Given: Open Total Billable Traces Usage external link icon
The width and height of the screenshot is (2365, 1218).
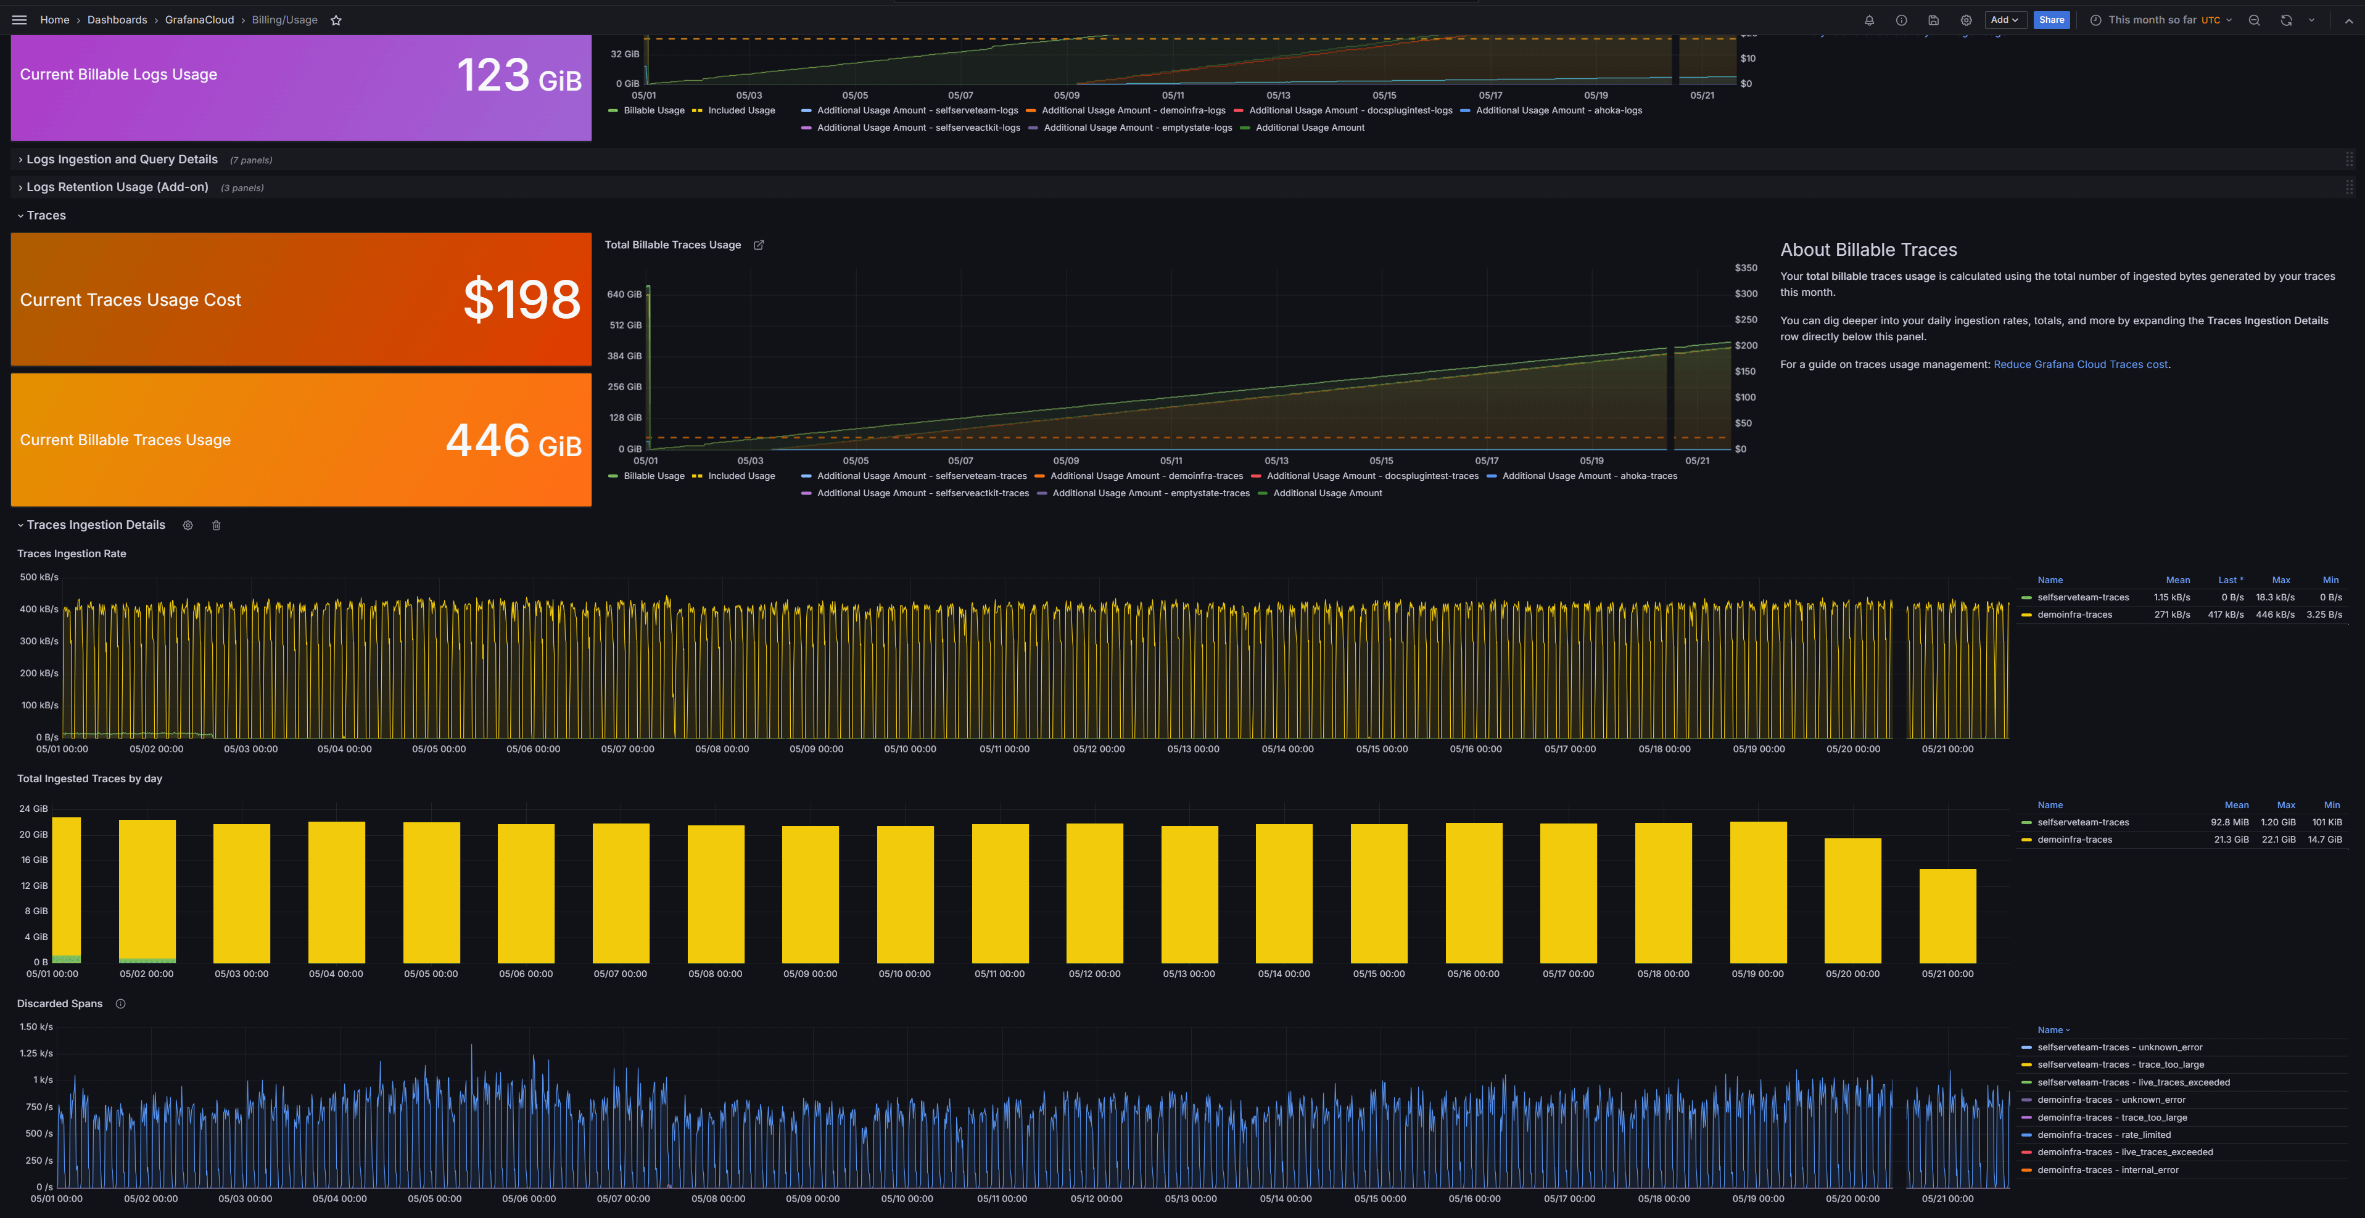Looking at the screenshot, I should click(x=758, y=245).
